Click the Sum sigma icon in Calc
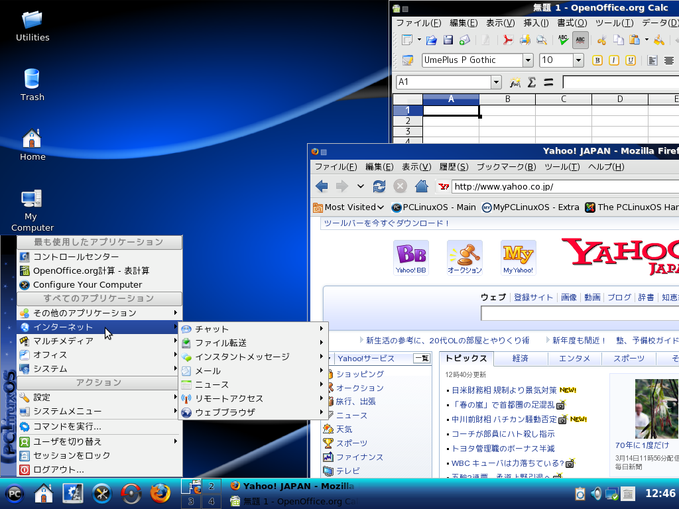The width and height of the screenshot is (679, 509). click(x=532, y=82)
